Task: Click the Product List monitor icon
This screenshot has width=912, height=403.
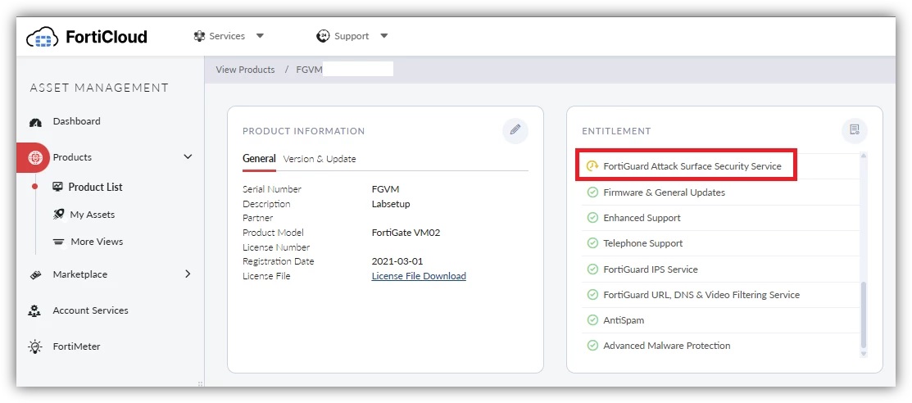Action: (57, 187)
